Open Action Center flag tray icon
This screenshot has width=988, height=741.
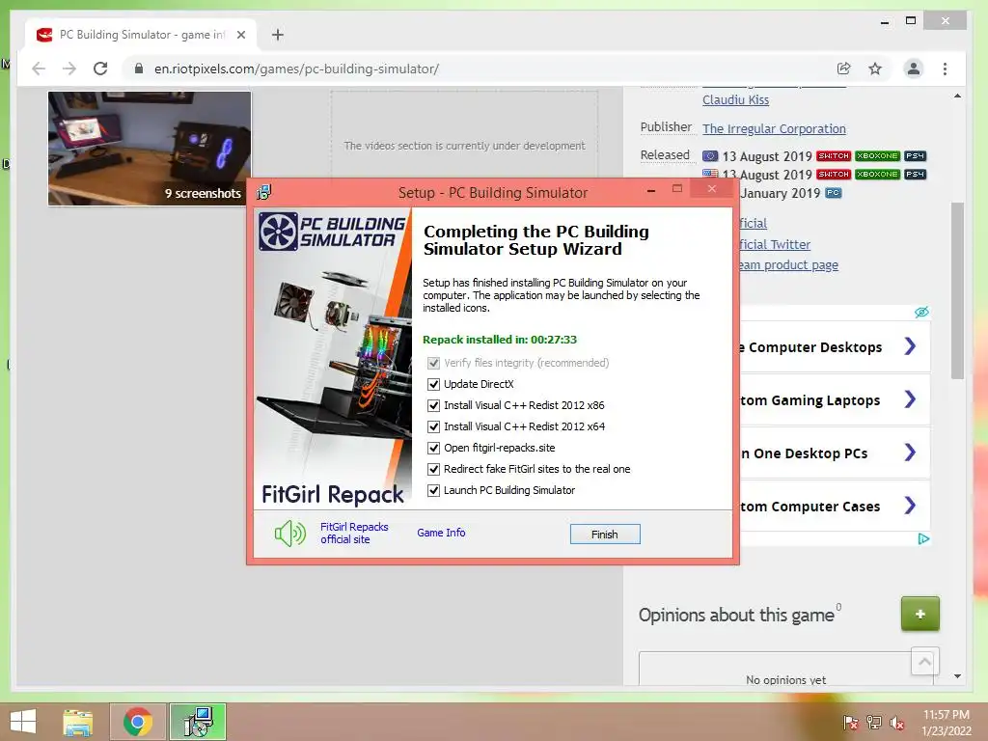(850, 723)
